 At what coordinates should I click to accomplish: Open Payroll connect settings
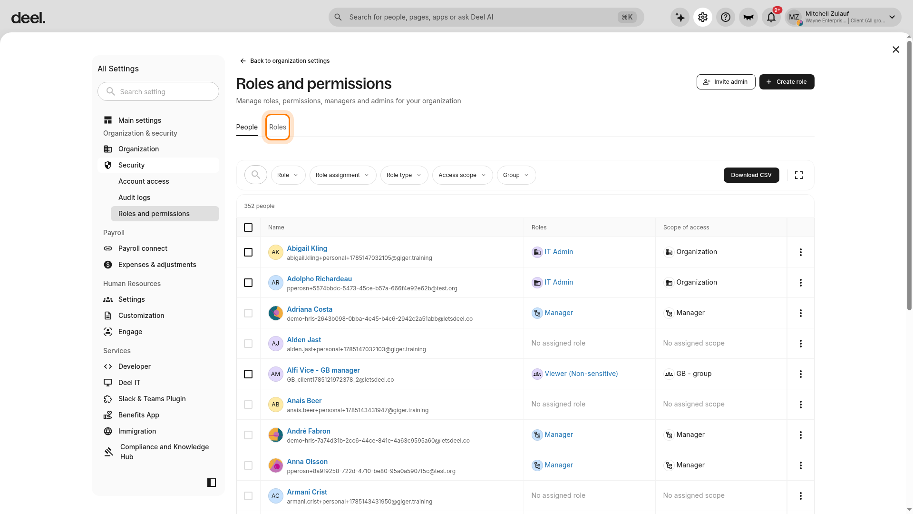[158, 248]
